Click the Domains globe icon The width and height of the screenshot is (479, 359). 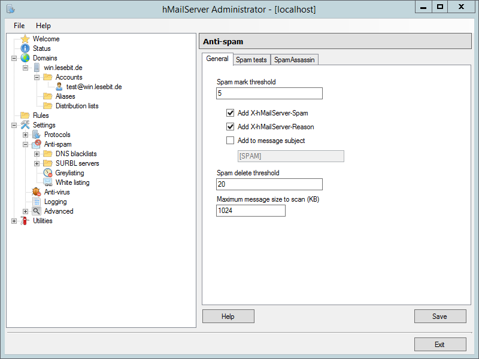(25, 58)
